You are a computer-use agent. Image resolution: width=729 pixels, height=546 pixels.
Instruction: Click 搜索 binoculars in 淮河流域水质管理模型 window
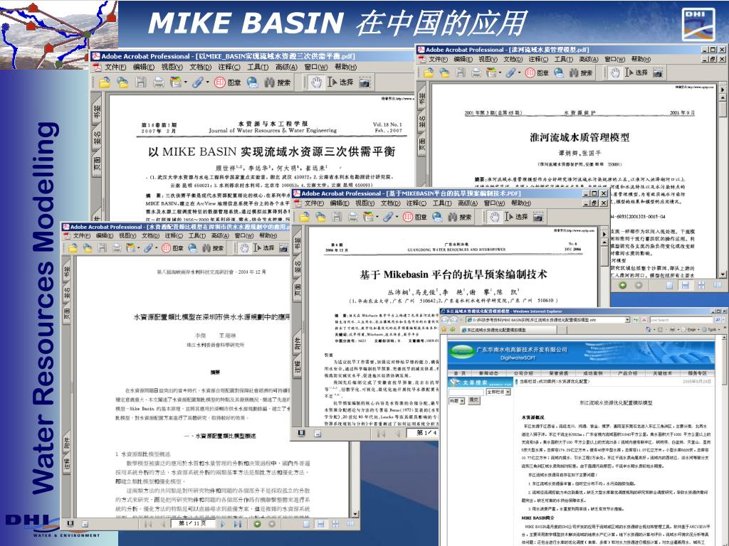(x=581, y=73)
